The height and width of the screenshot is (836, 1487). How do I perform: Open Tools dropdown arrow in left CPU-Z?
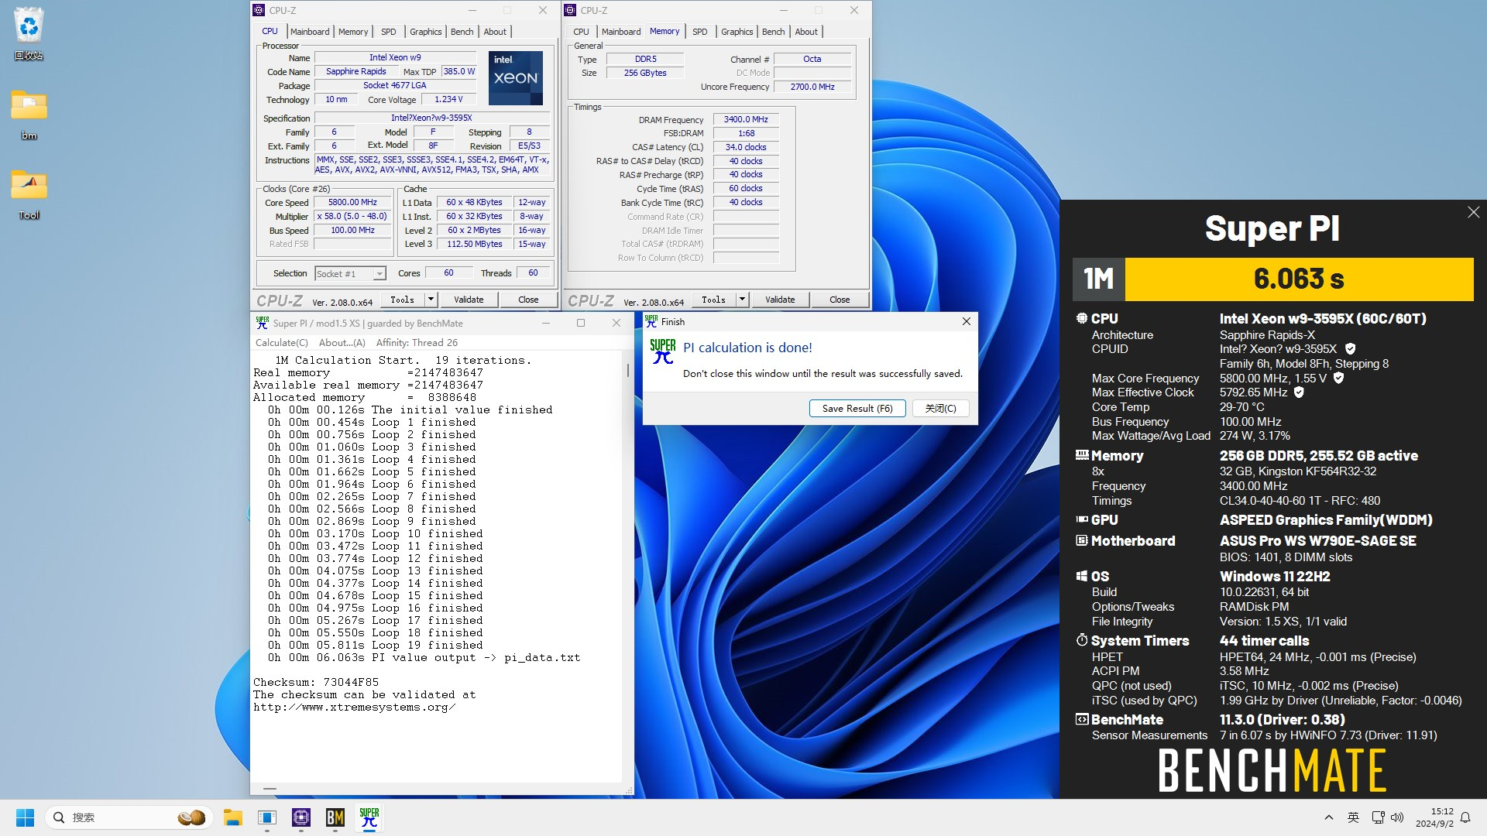(431, 300)
